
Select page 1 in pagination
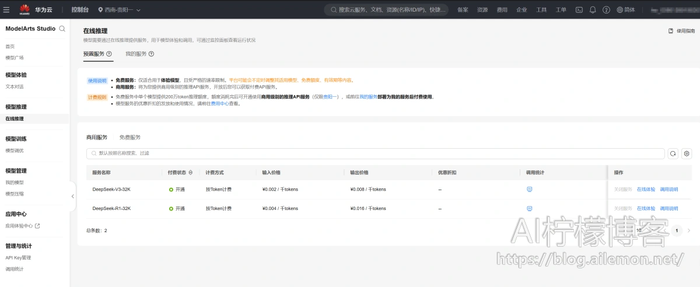point(677,230)
